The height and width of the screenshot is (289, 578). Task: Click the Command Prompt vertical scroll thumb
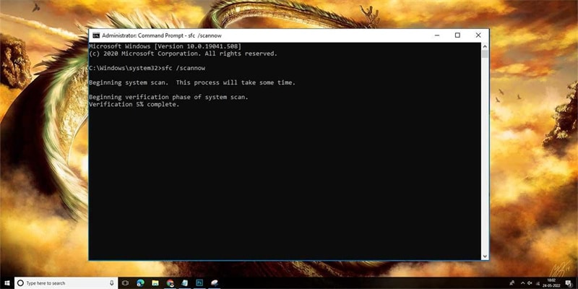[x=485, y=54]
